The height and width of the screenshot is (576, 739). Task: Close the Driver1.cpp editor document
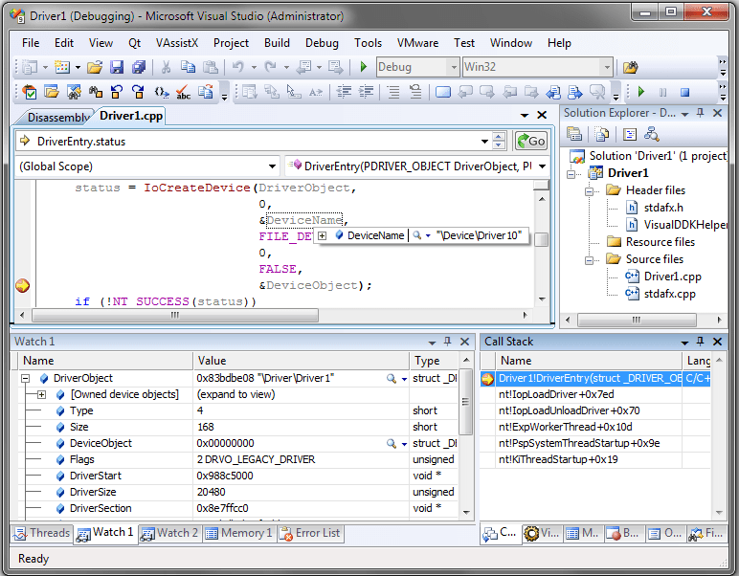(542, 115)
